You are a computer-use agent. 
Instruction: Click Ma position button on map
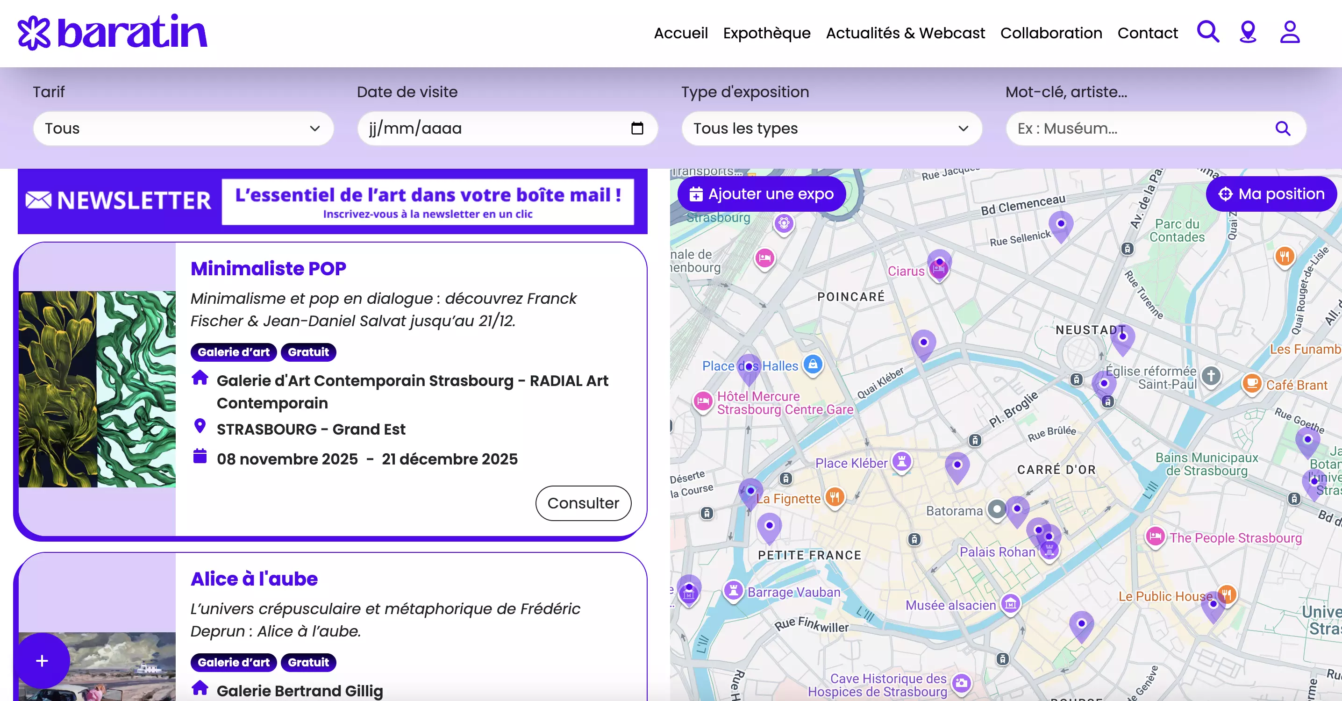1271,194
